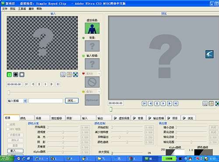Click the 载入... load button
The image size is (219, 162).
click(15, 151)
